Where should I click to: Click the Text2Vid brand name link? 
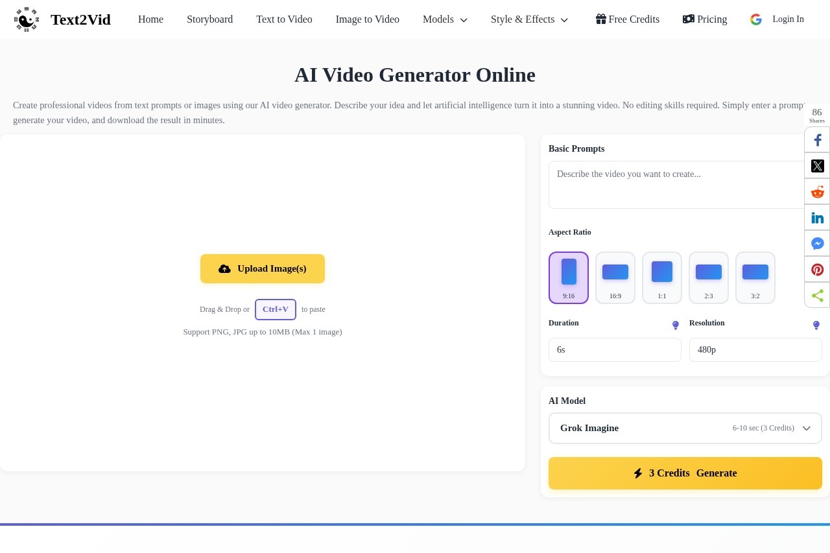pos(80,19)
